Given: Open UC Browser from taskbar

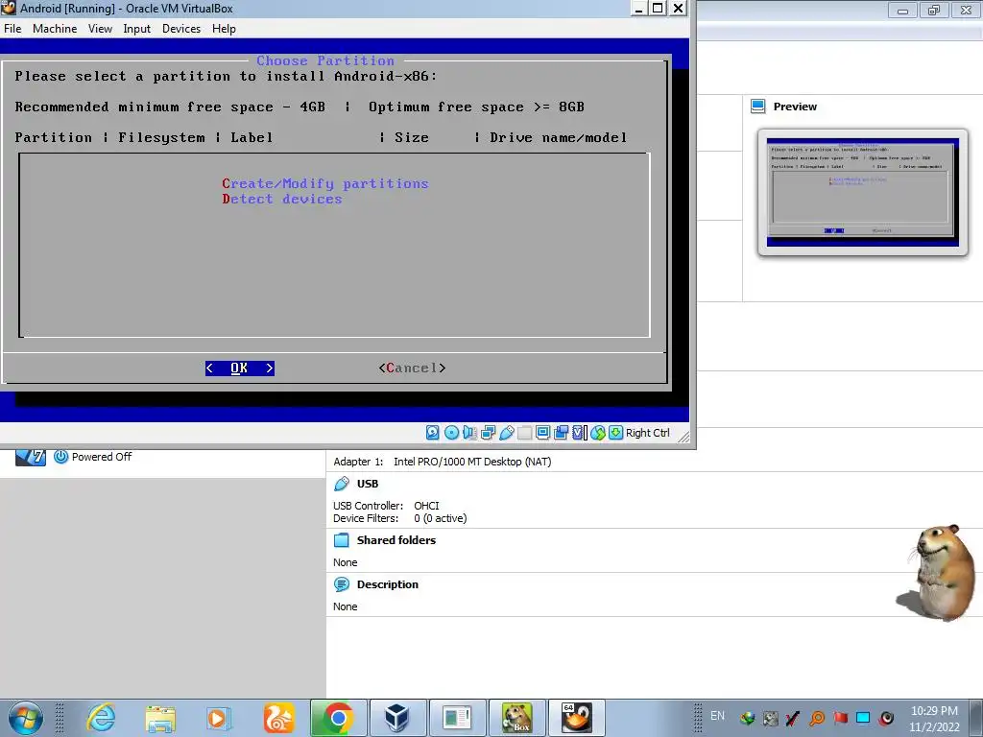Looking at the screenshot, I should click(278, 718).
